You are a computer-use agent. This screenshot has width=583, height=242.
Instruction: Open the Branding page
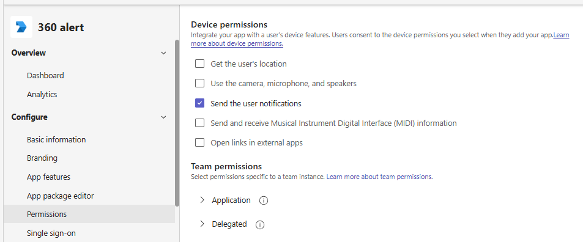pyautogui.click(x=42, y=158)
